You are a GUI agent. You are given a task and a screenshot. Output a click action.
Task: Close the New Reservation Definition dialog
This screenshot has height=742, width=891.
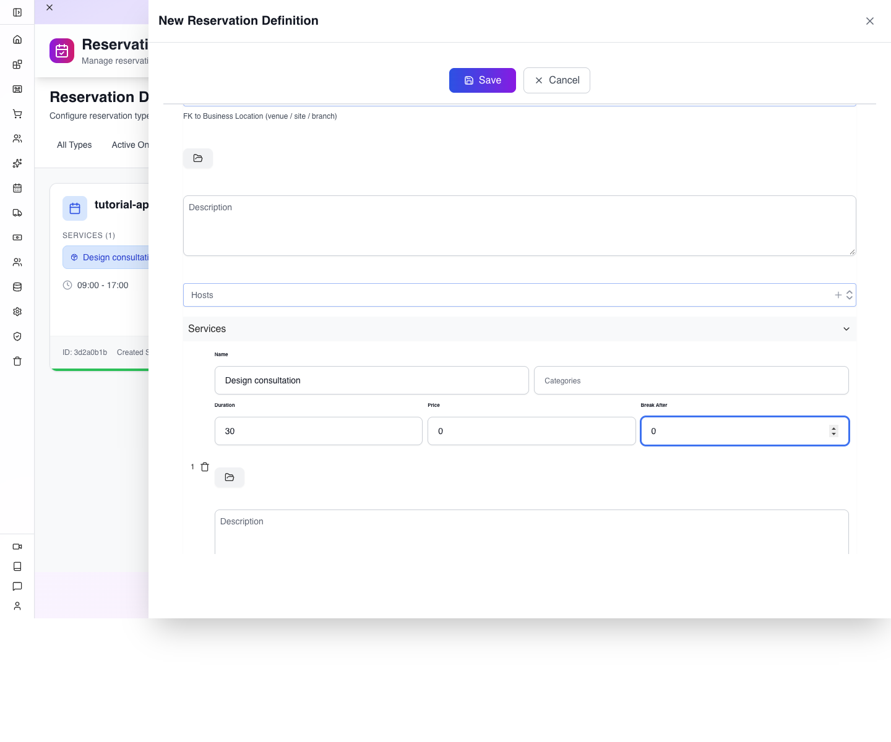pos(870,21)
